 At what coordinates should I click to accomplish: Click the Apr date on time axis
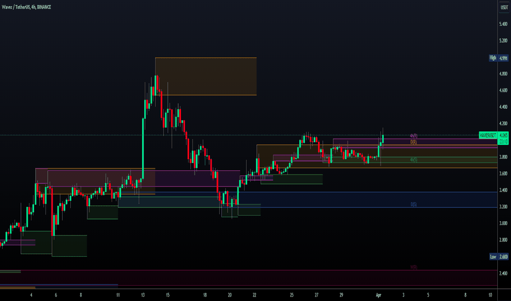tap(378, 295)
